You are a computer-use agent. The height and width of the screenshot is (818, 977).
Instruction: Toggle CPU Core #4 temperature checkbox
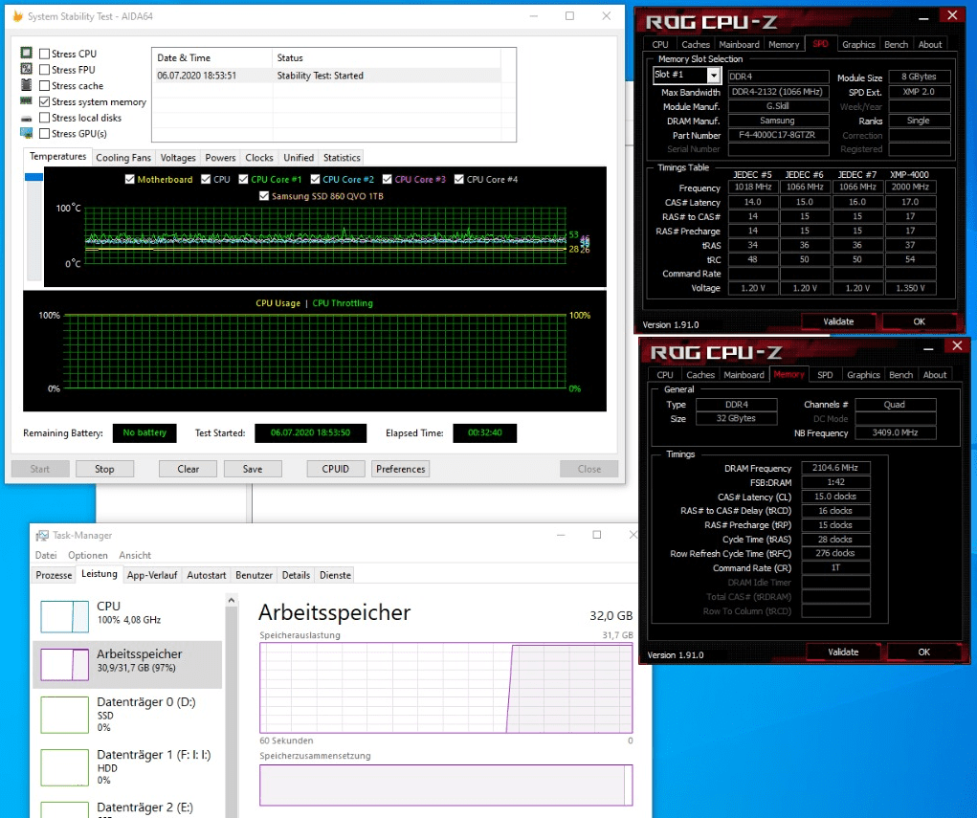coord(459,180)
